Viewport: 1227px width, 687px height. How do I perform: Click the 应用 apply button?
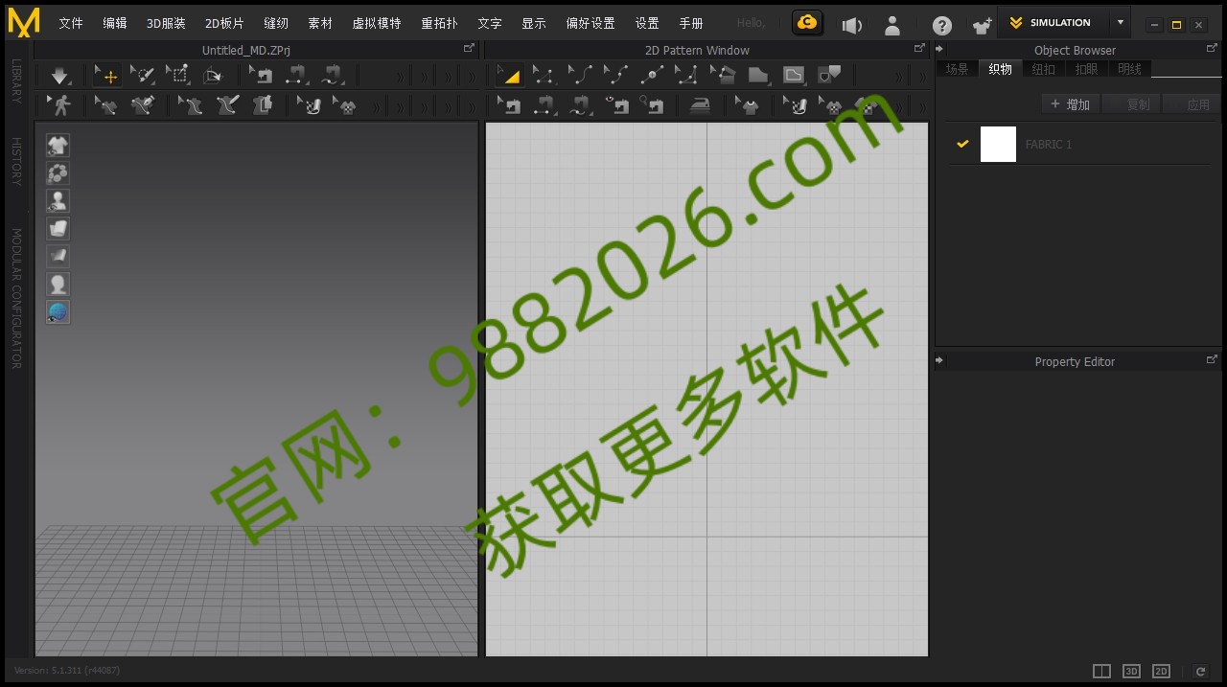coord(1192,104)
